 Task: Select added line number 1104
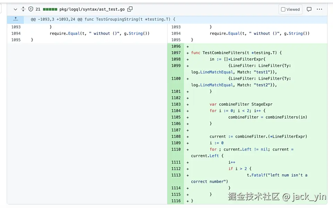[176, 111]
